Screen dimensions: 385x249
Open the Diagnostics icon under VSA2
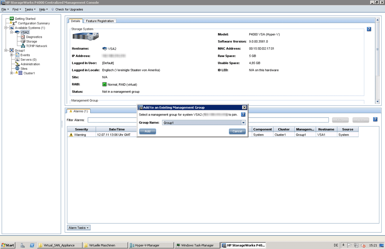23,37
